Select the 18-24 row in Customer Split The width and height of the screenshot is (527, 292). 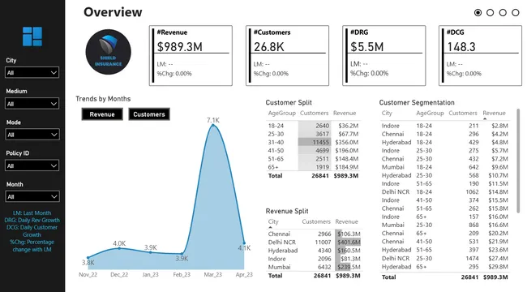pyautogui.click(x=313, y=126)
